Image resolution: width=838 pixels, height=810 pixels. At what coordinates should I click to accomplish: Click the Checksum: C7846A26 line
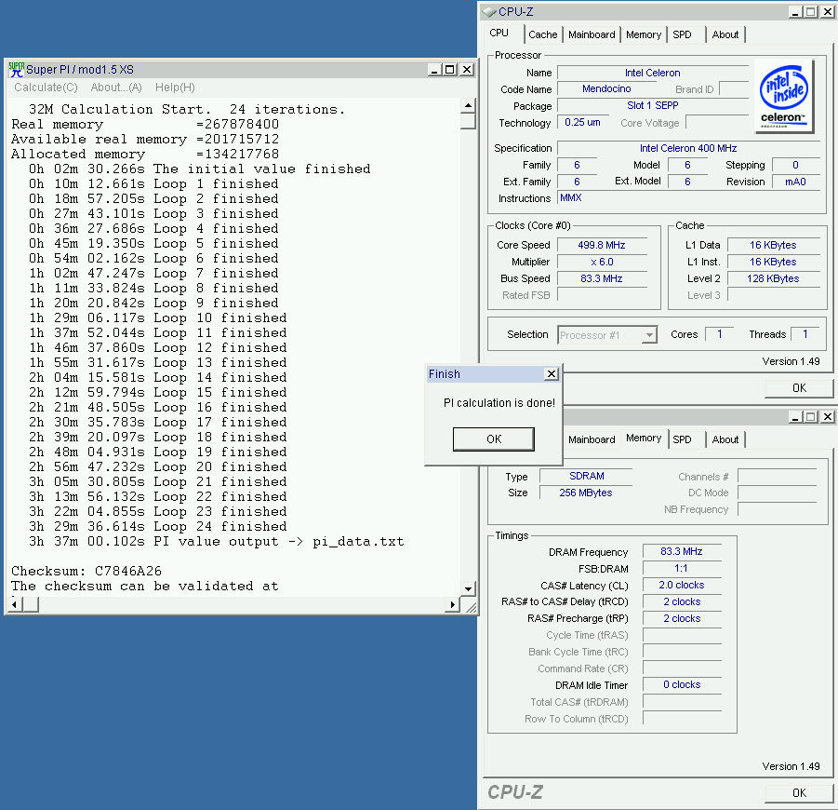(86, 571)
